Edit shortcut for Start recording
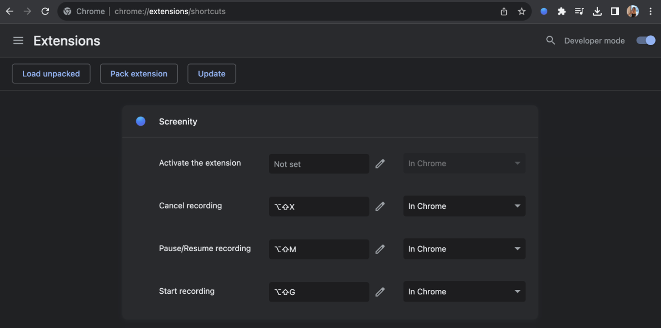The width and height of the screenshot is (661, 328). click(380, 292)
